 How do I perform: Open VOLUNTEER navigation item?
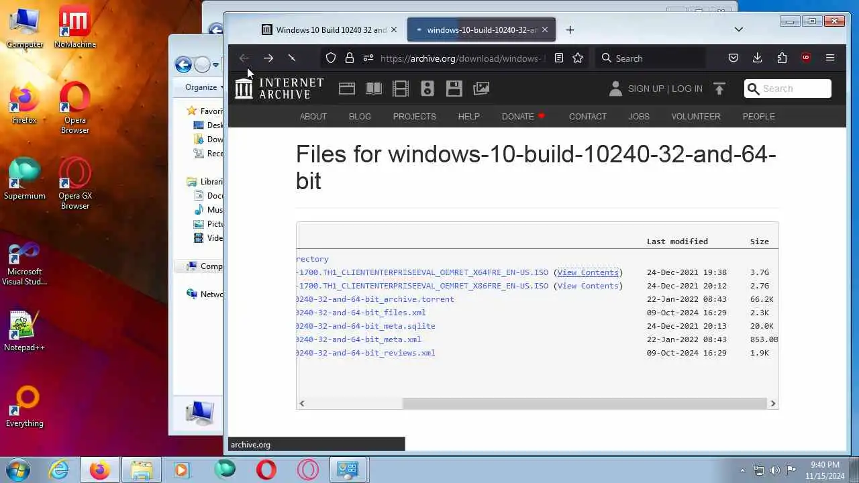pos(696,116)
